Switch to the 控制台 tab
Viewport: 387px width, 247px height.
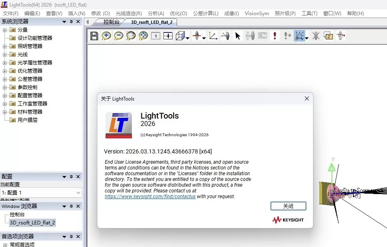click(x=111, y=22)
